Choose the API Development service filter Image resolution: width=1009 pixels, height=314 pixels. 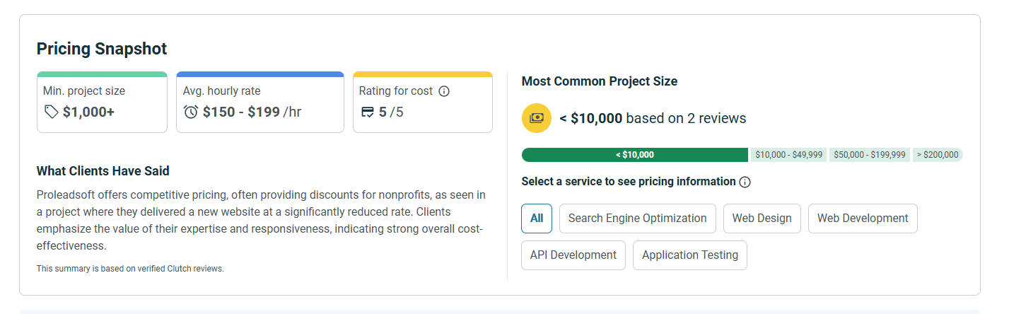click(x=573, y=255)
